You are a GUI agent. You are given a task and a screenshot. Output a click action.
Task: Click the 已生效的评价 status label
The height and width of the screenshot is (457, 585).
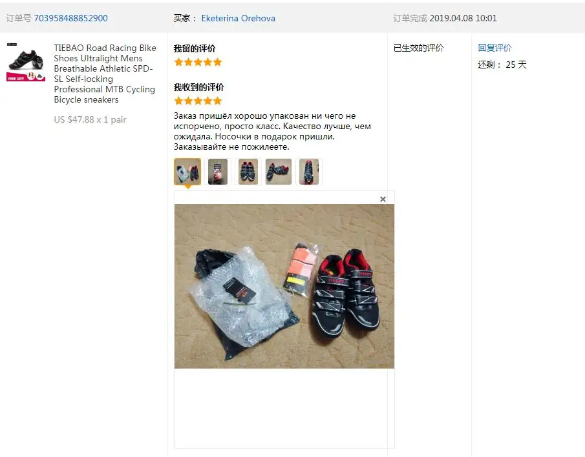(419, 48)
